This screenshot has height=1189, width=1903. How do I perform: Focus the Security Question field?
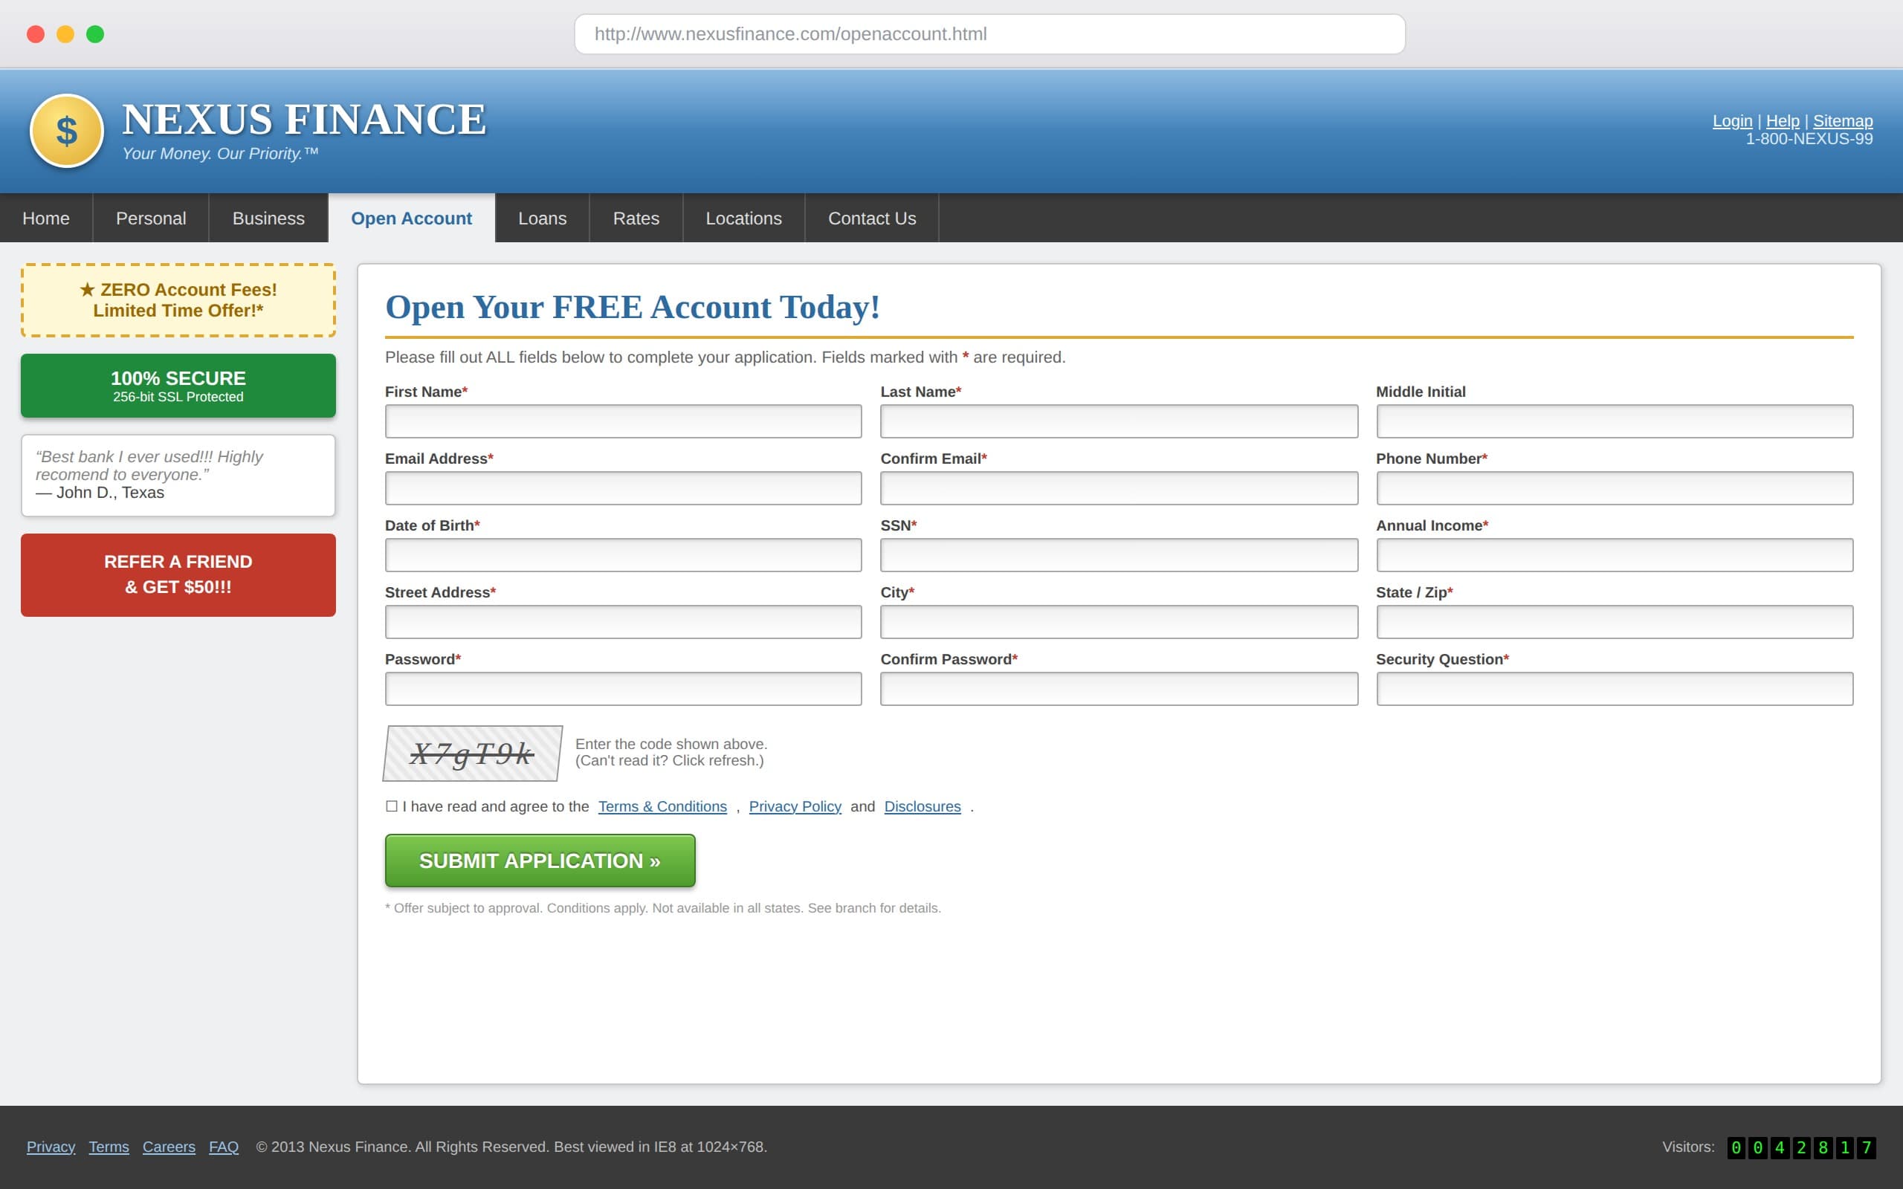(x=1615, y=689)
